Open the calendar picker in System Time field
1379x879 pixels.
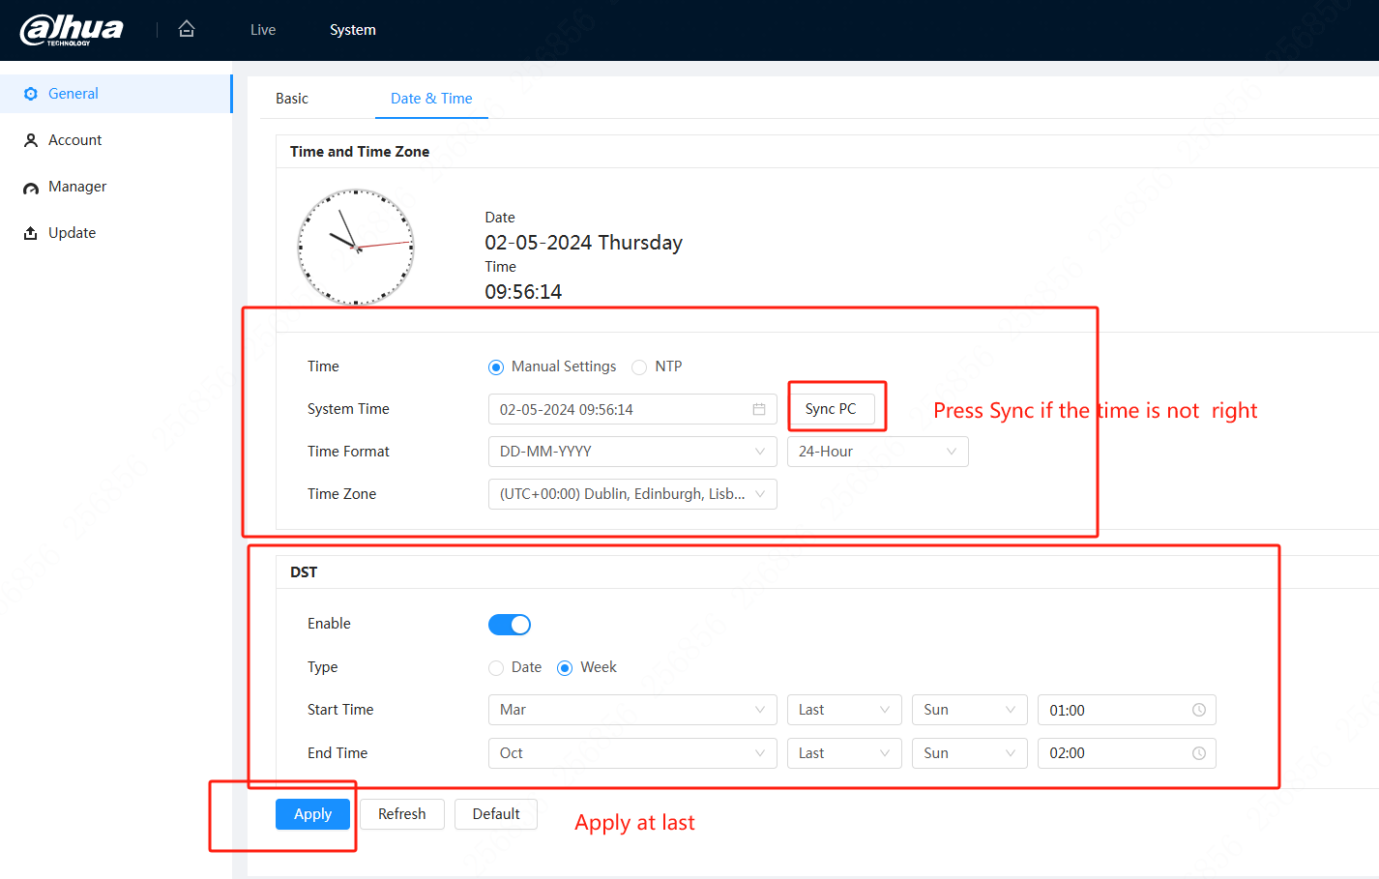pos(760,409)
